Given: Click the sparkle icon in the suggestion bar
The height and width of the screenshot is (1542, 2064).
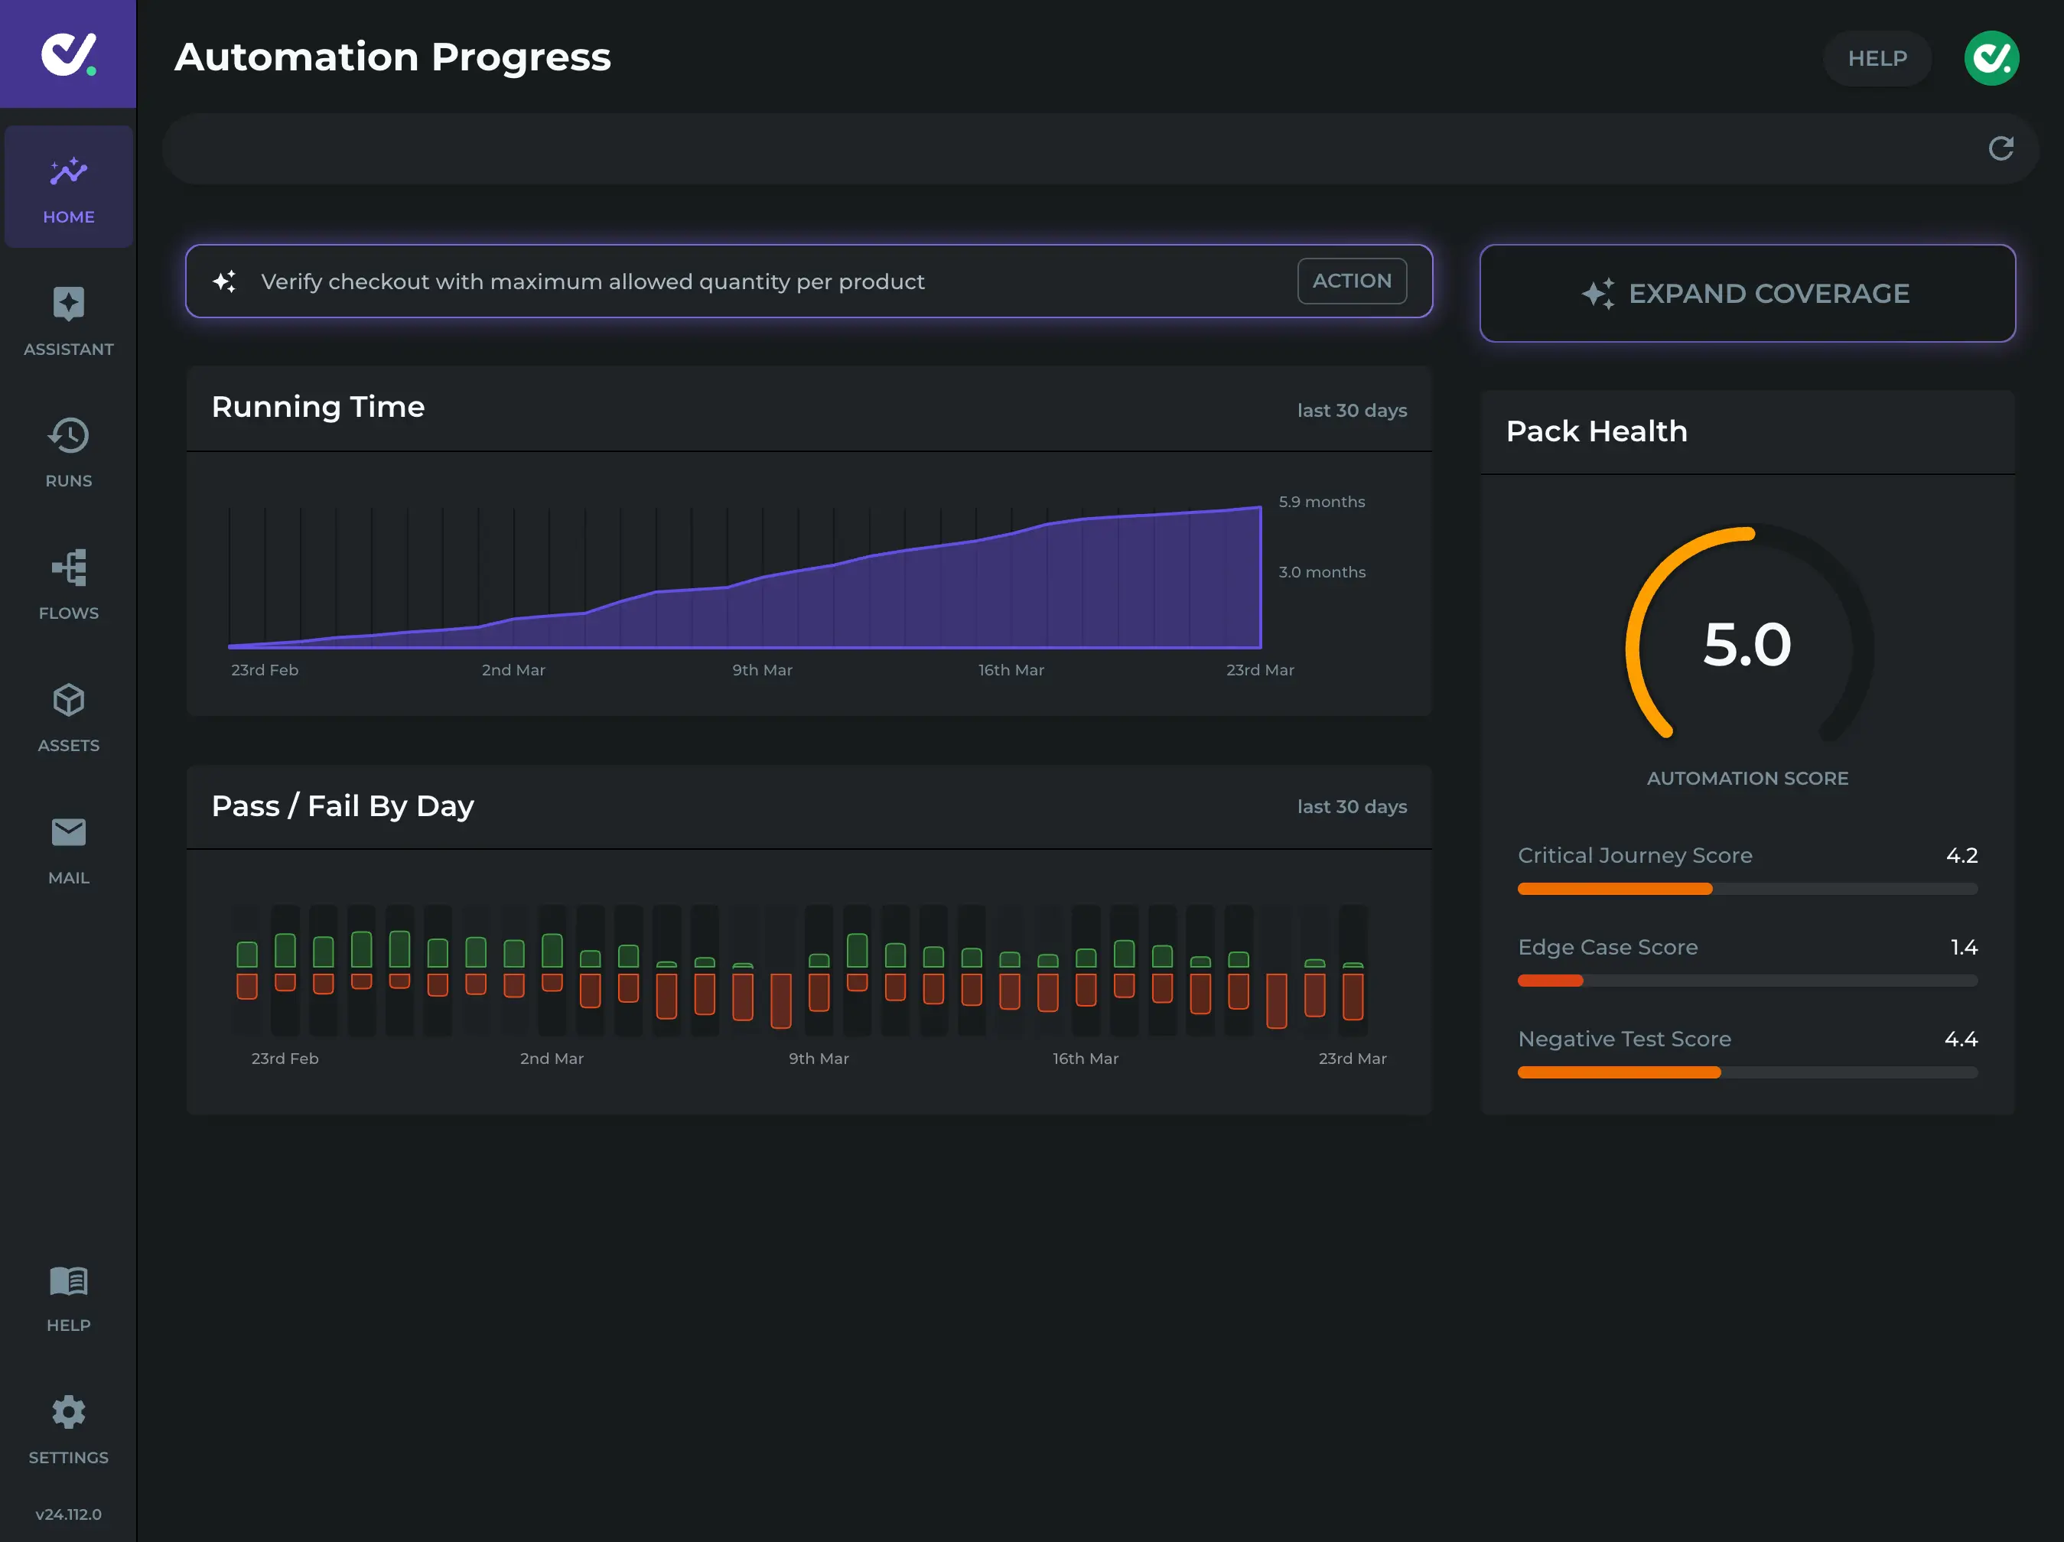Looking at the screenshot, I should [223, 281].
